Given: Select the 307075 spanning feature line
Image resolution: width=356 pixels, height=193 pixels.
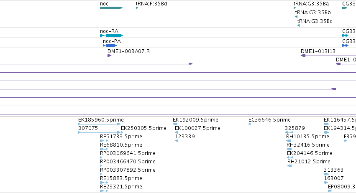Looking at the screenshot, I should click(99, 132).
